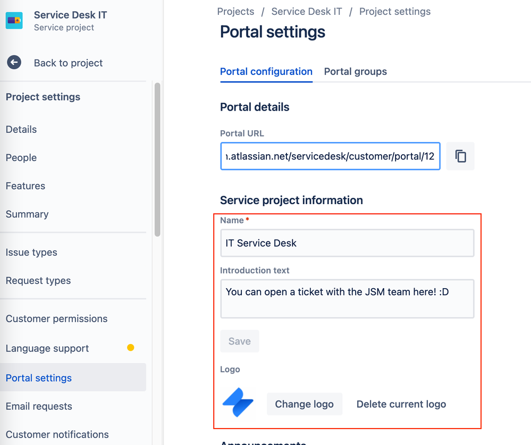This screenshot has width=531, height=445.
Task: Click the back arrow circle icon
Action: 14,63
